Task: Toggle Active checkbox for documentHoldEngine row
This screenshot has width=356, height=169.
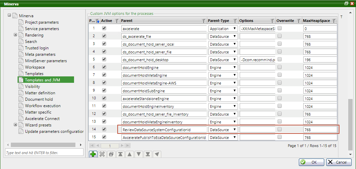Action: click(x=104, y=67)
